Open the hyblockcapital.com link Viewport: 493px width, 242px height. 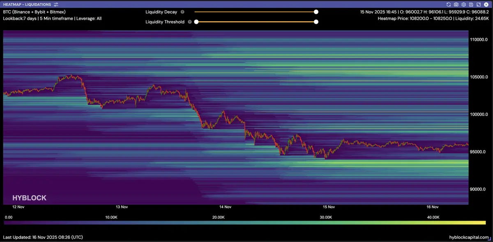469,237
